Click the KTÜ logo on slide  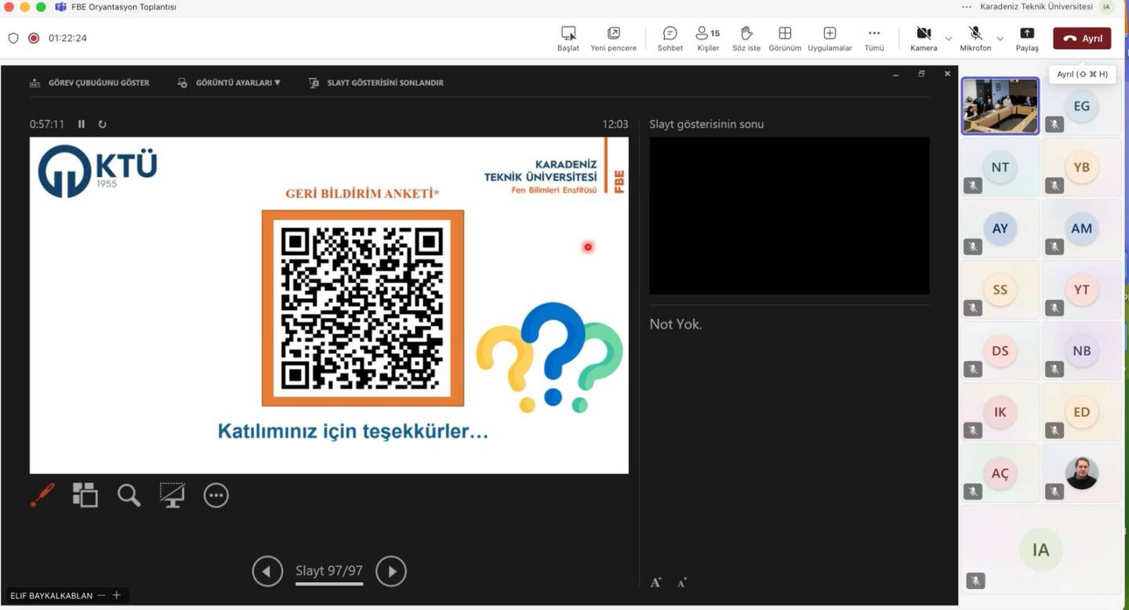97,171
